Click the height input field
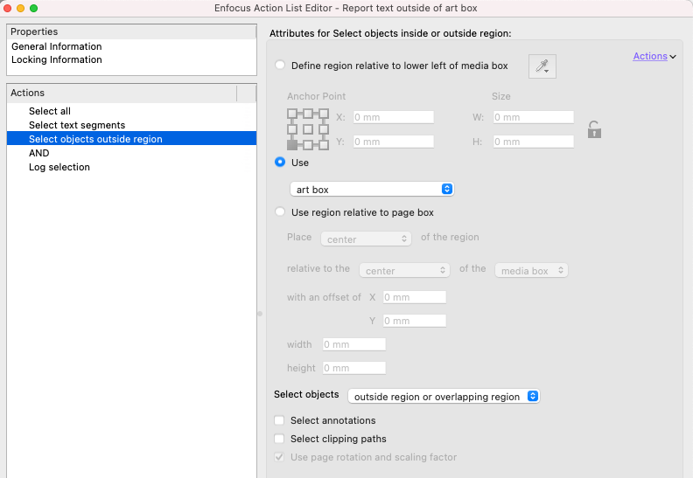Screen dimensions: 693x478 click(x=354, y=368)
